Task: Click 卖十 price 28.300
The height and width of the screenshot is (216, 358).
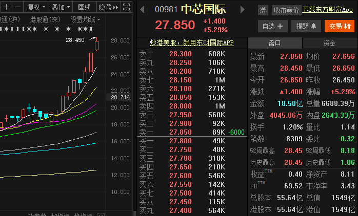Action: point(181,54)
